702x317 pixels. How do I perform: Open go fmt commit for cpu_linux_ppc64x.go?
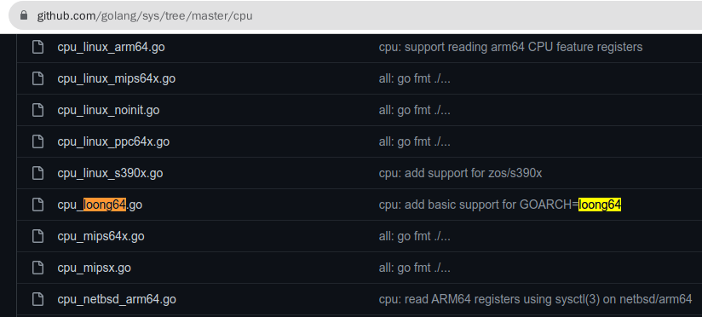click(x=415, y=141)
